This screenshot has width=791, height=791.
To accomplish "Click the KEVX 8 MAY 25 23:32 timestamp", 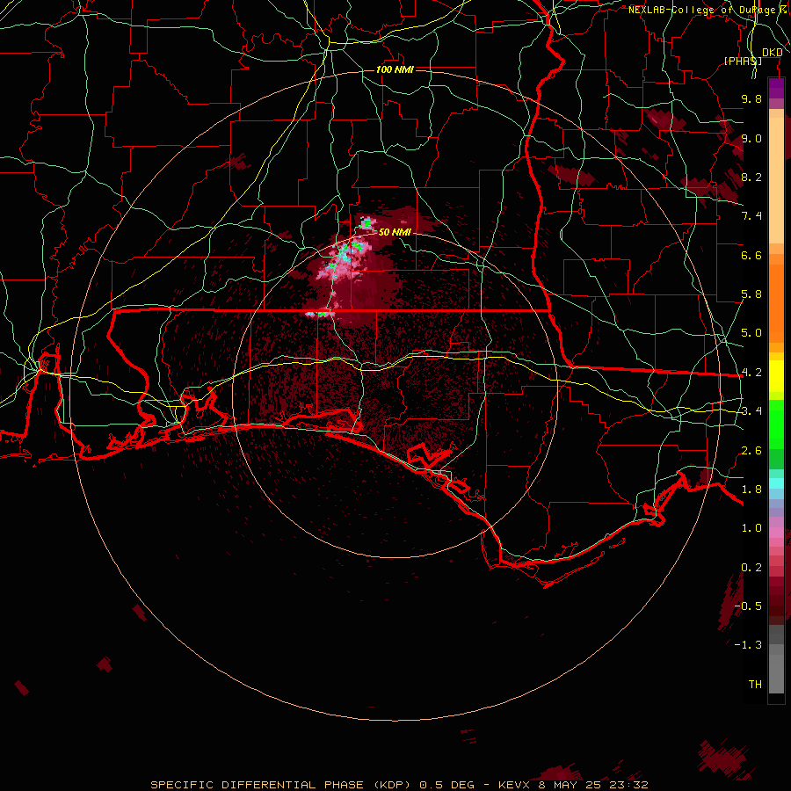I will 573,785.
